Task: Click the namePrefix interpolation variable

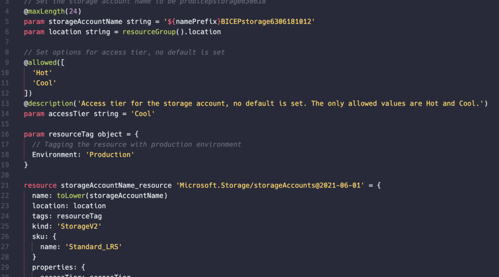Action: tap(196, 22)
